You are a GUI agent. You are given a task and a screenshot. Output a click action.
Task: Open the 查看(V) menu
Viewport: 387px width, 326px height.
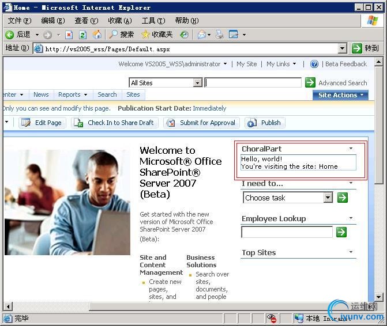[87, 21]
